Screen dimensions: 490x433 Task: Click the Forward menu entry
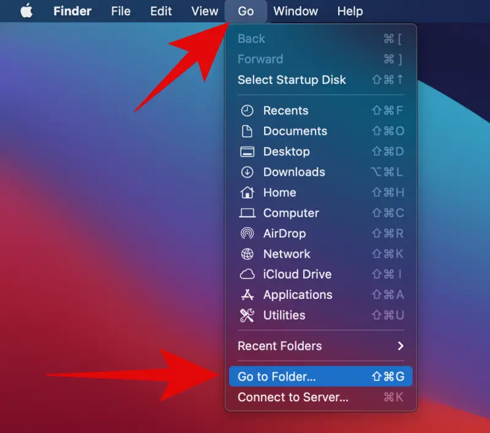(320, 59)
